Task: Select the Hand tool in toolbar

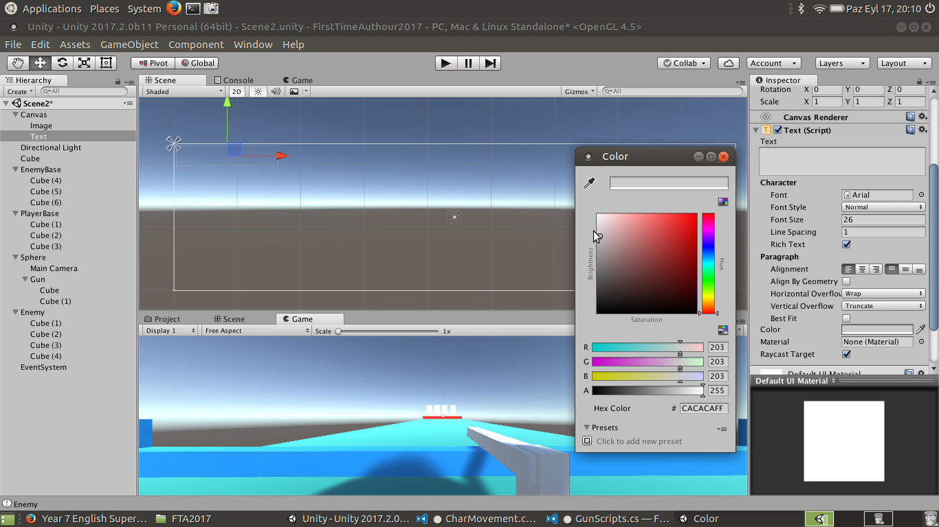Action: click(x=18, y=63)
